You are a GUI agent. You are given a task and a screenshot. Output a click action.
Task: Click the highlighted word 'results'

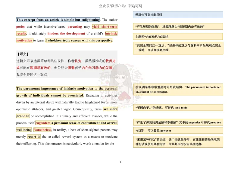click(21, 33)
